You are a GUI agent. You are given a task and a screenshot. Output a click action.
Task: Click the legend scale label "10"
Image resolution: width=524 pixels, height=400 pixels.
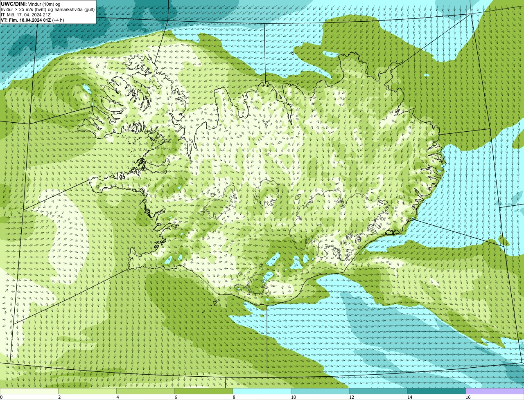click(294, 397)
